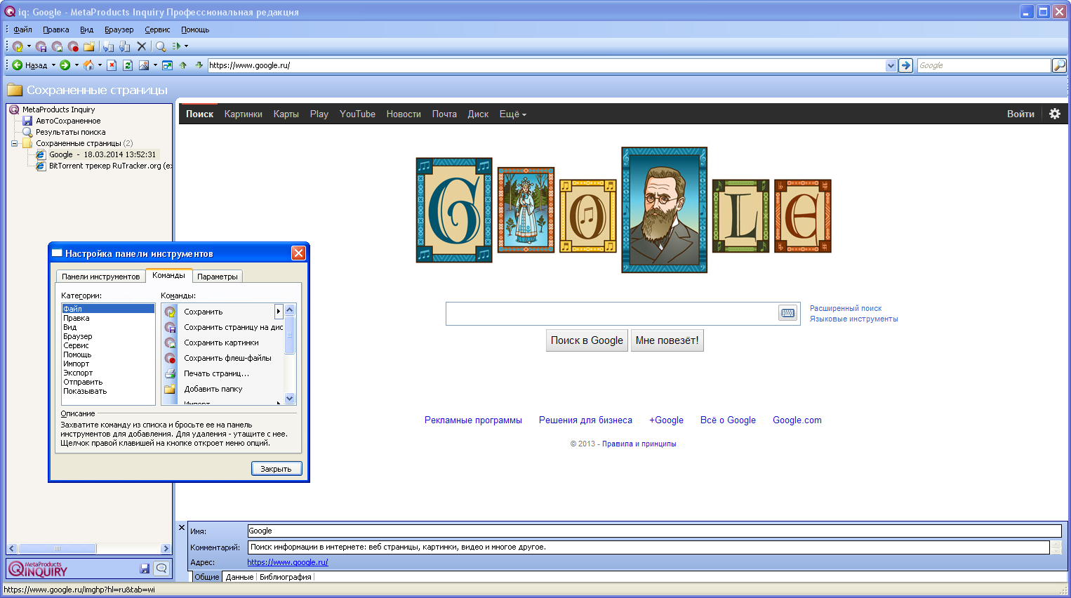Click the Google settings gear icon
Image resolution: width=1071 pixels, height=598 pixels.
click(1054, 114)
